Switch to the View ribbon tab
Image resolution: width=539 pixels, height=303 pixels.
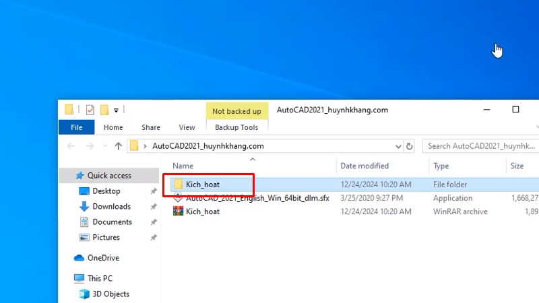(187, 127)
